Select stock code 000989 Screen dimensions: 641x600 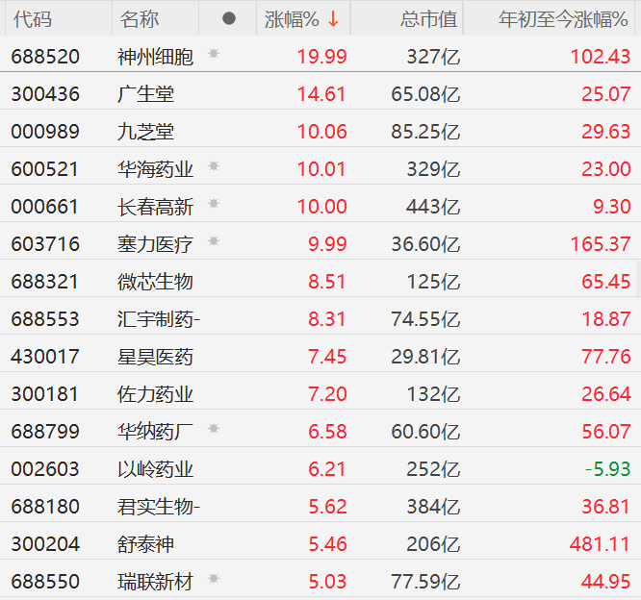click(45, 132)
